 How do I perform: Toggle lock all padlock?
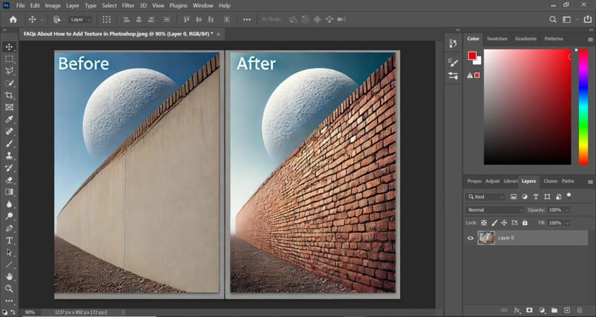(525, 223)
